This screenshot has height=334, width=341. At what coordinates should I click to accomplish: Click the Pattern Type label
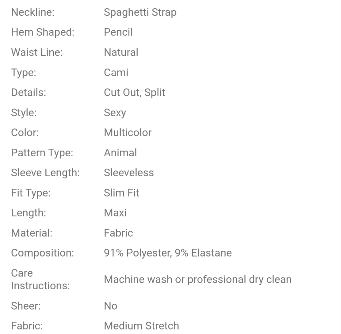(42, 153)
